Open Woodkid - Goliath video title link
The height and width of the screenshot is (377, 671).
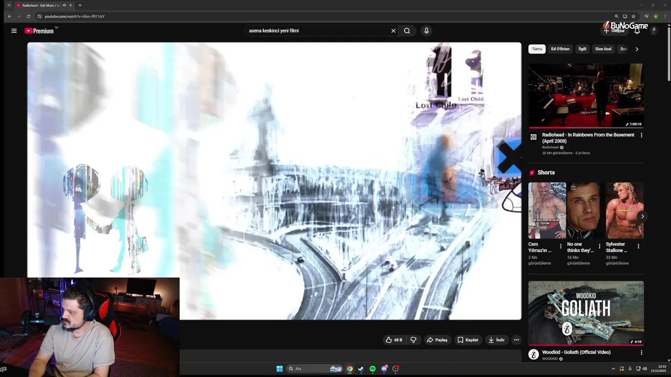coord(576,352)
